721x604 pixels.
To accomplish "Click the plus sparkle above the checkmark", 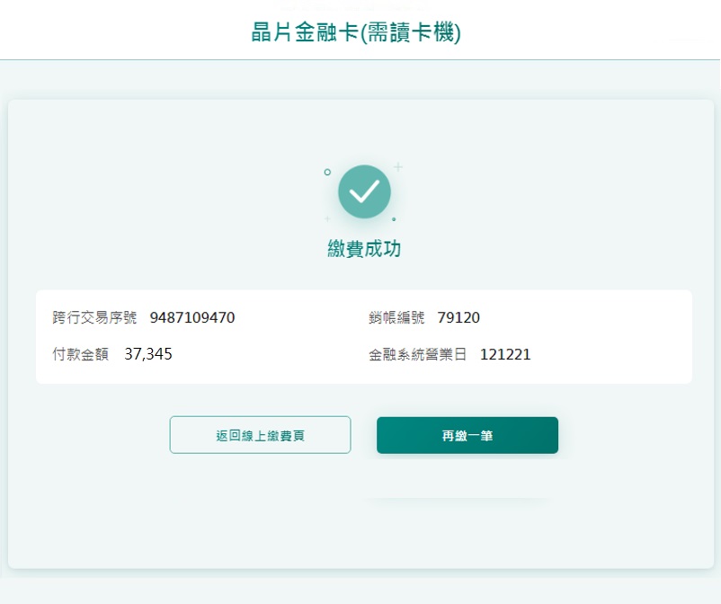I will click(x=398, y=166).
